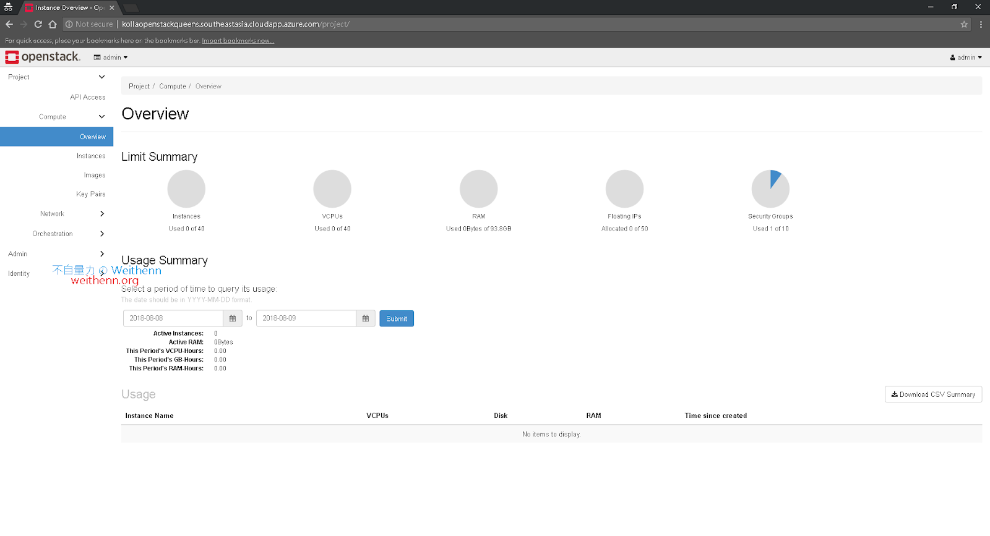This screenshot has width=990, height=536.
Task: Submit the usage date query
Action: point(397,318)
